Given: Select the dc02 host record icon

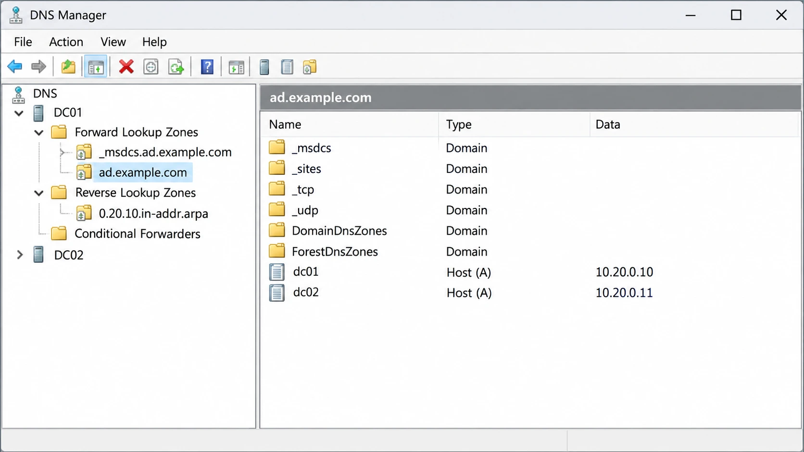Looking at the screenshot, I should tap(276, 293).
